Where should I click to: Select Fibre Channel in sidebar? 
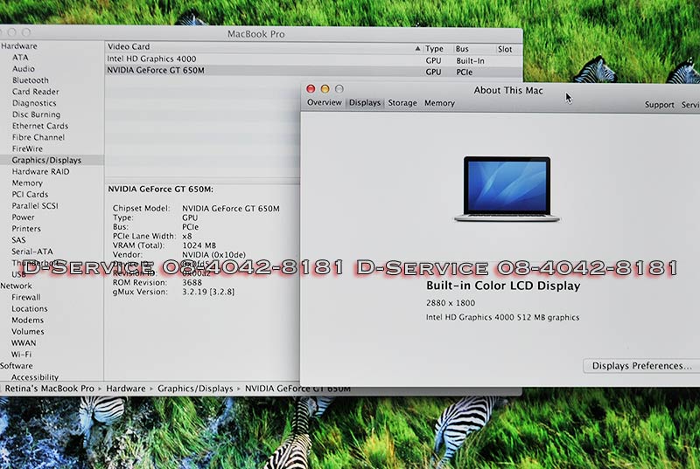pos(38,137)
